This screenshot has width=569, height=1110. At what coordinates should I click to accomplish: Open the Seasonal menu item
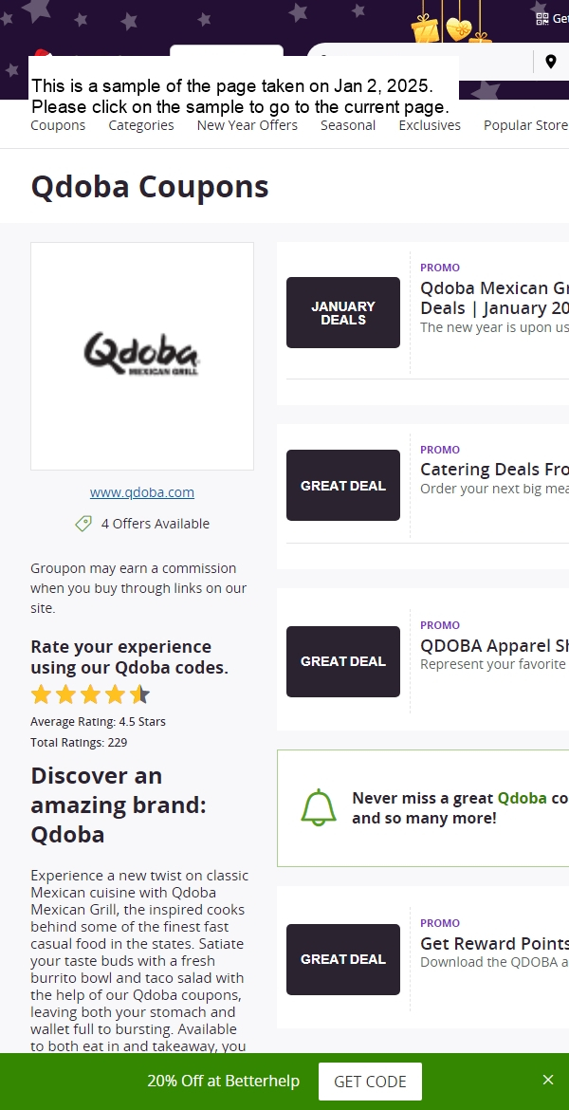click(x=348, y=125)
